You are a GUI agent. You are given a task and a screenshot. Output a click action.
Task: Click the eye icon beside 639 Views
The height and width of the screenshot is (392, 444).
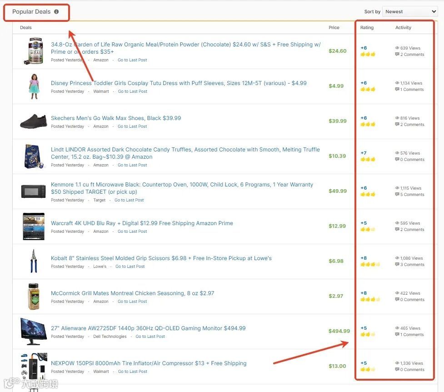397,48
